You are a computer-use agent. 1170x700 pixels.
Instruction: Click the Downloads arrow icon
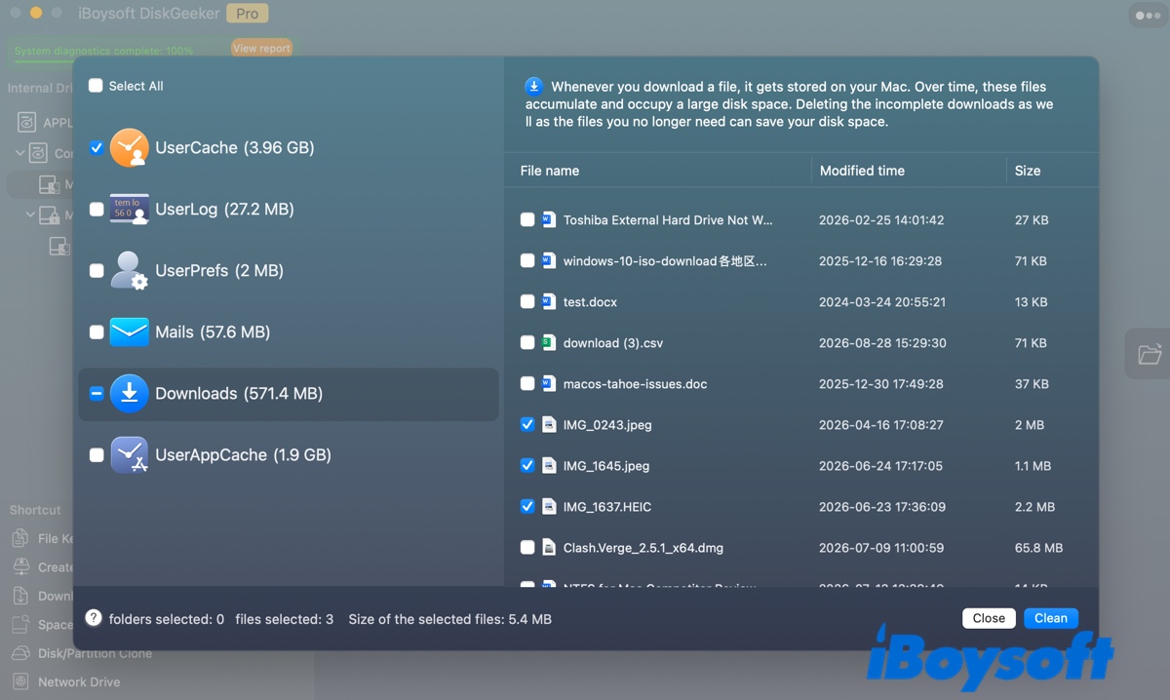point(129,394)
